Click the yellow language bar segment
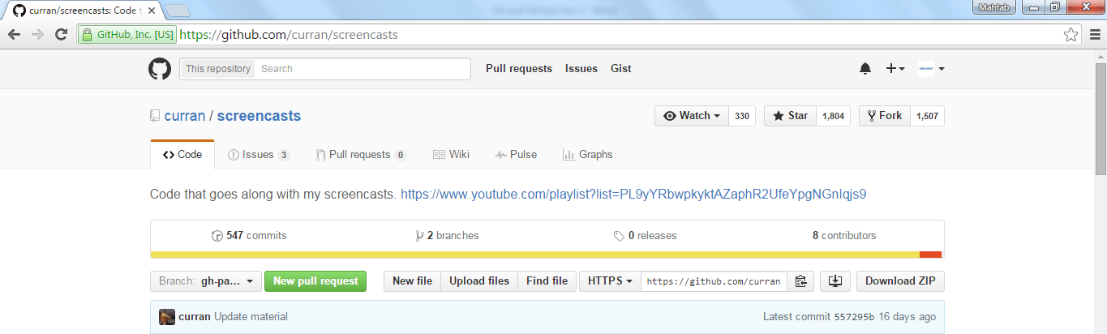Viewport: 1107px width, 334px height. tap(535, 255)
